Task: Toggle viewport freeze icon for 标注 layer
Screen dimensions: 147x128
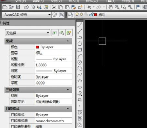Action: pos(86,14)
